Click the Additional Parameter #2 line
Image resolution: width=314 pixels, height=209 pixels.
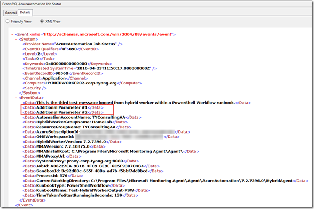(63, 112)
